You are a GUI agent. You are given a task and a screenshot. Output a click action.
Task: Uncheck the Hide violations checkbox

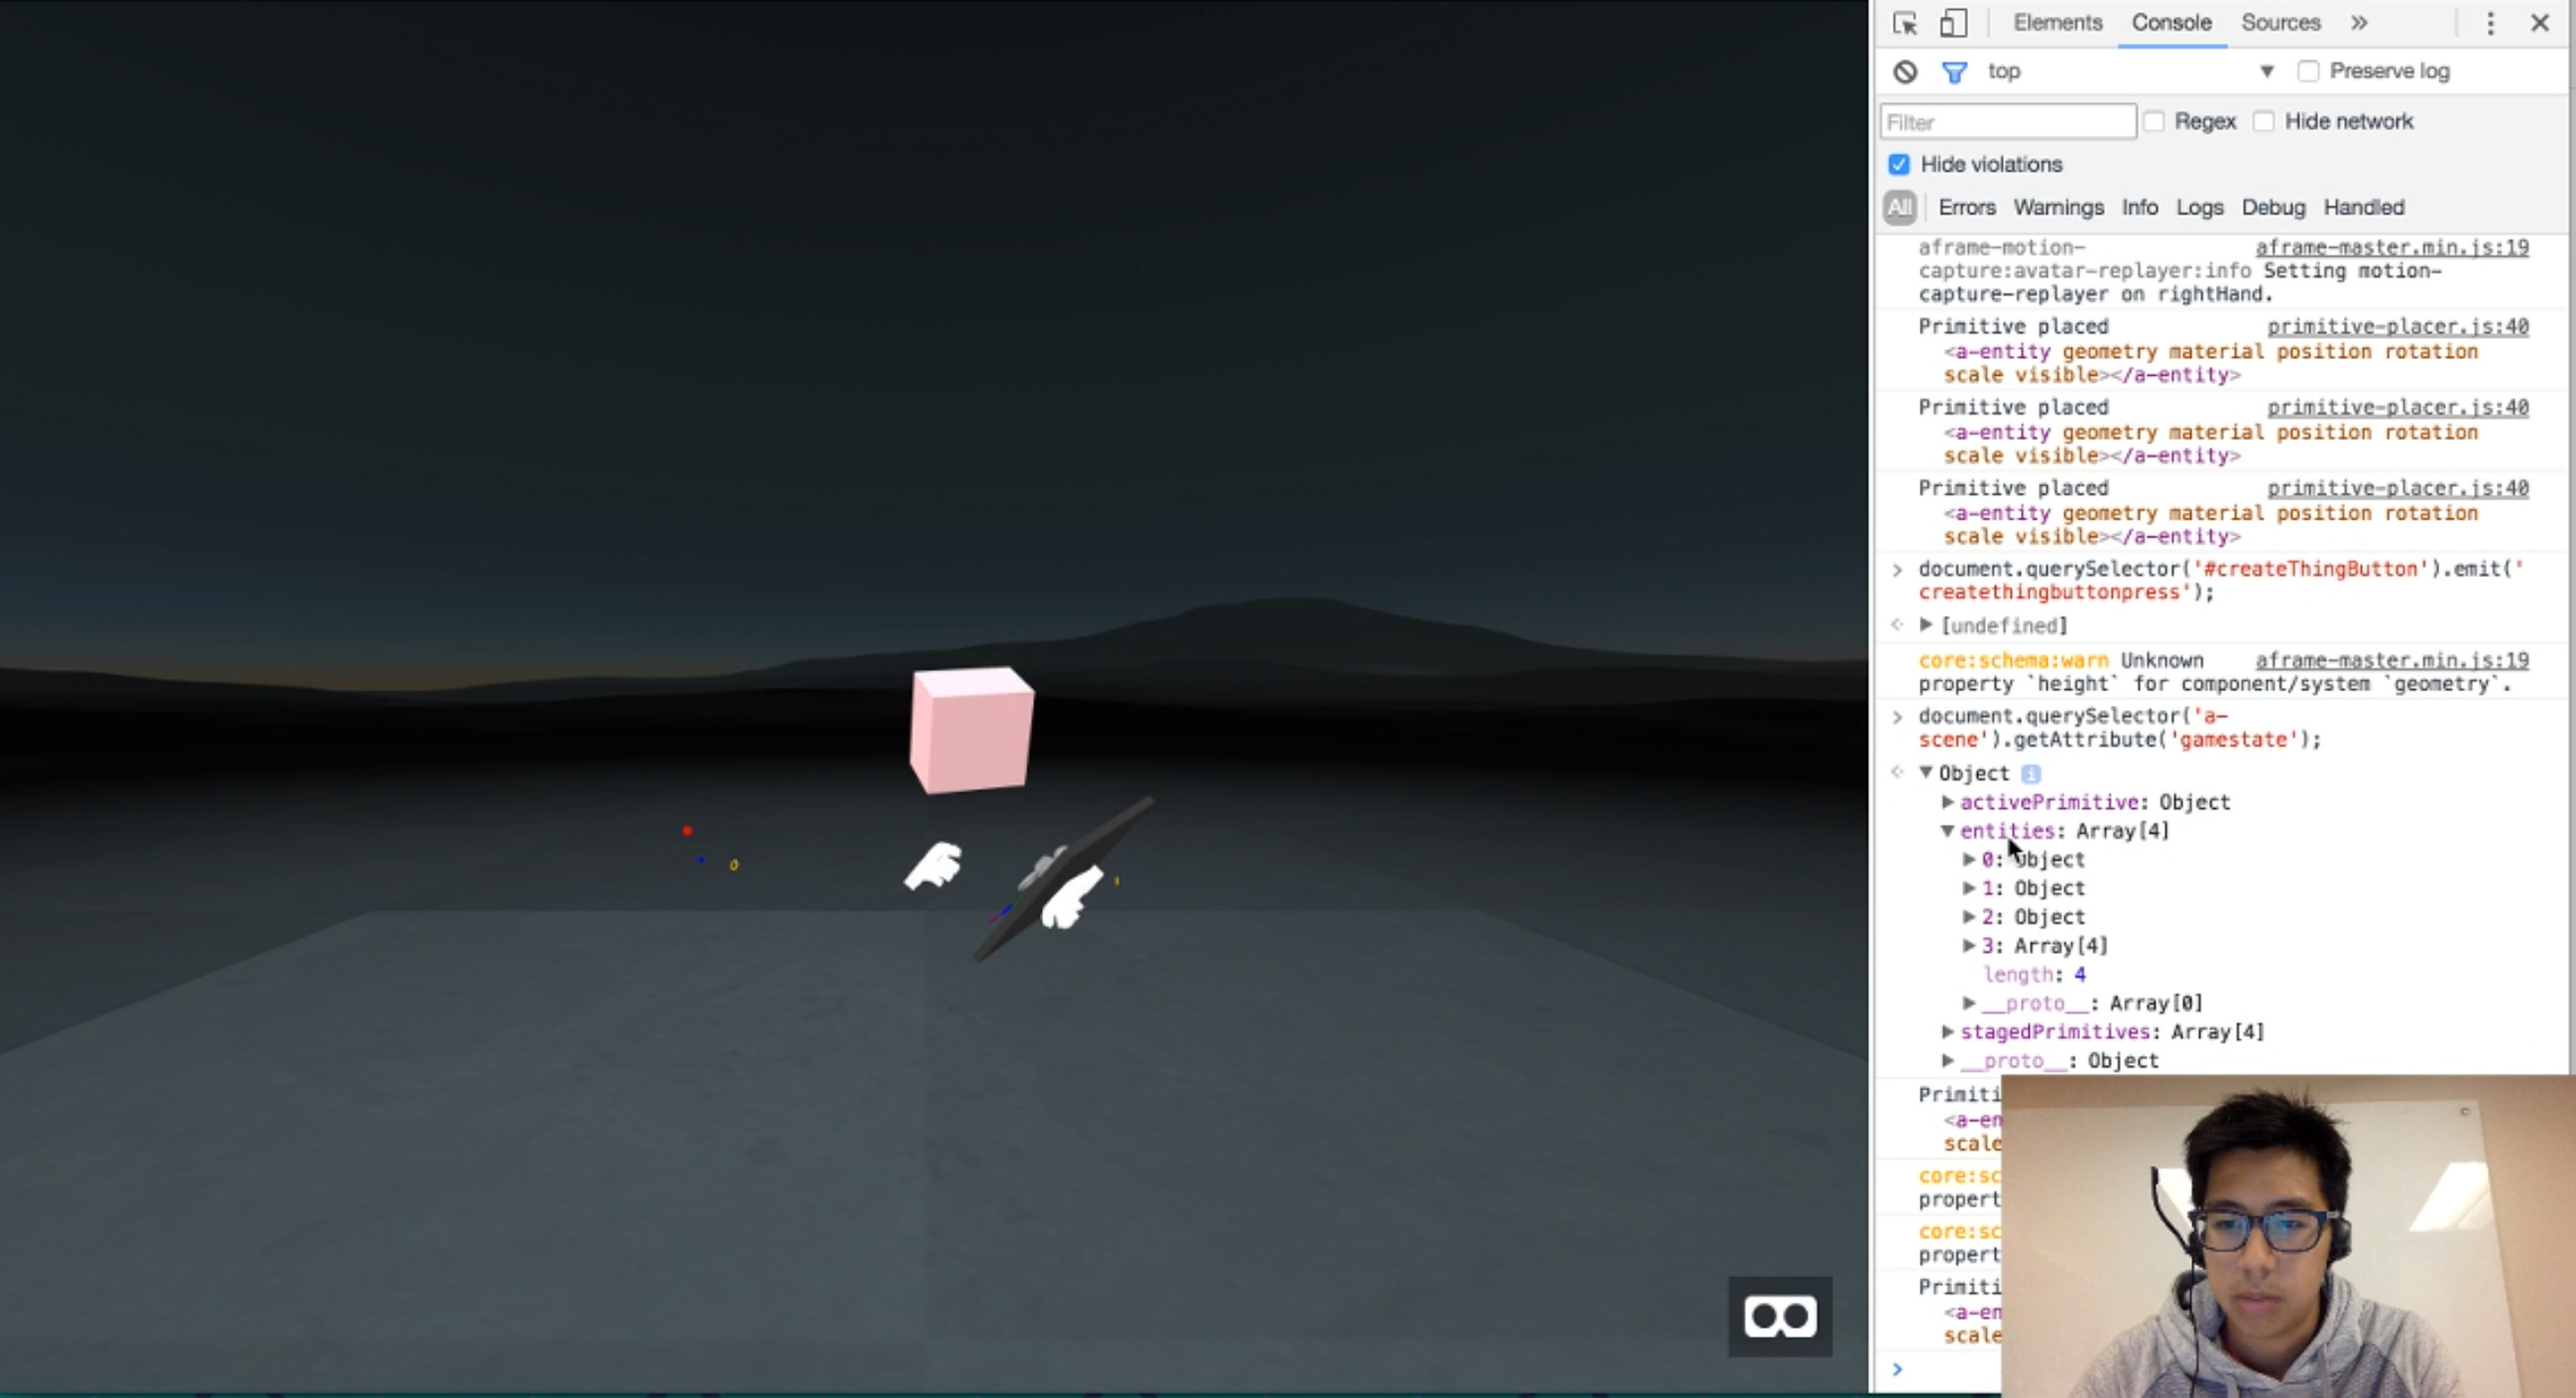(1899, 164)
